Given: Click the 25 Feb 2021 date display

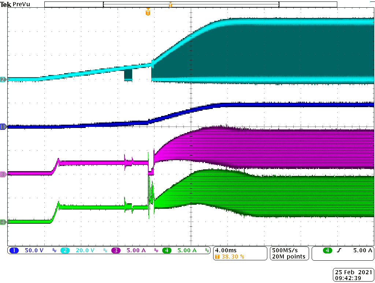Looking at the screenshot, I should point(352,272).
